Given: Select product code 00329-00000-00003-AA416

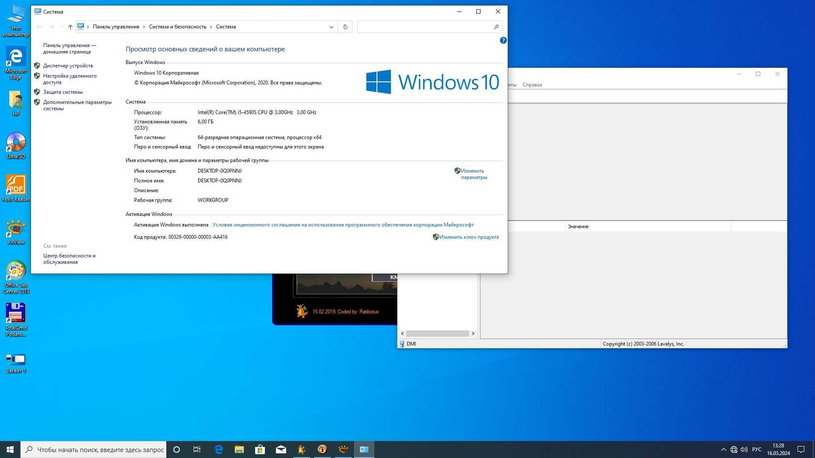Looking at the screenshot, I should pos(198,237).
